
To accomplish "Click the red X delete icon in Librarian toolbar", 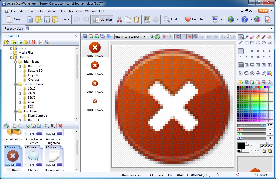I will (x=33, y=42).
